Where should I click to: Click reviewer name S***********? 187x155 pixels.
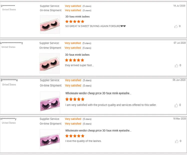click(x=8, y=6)
